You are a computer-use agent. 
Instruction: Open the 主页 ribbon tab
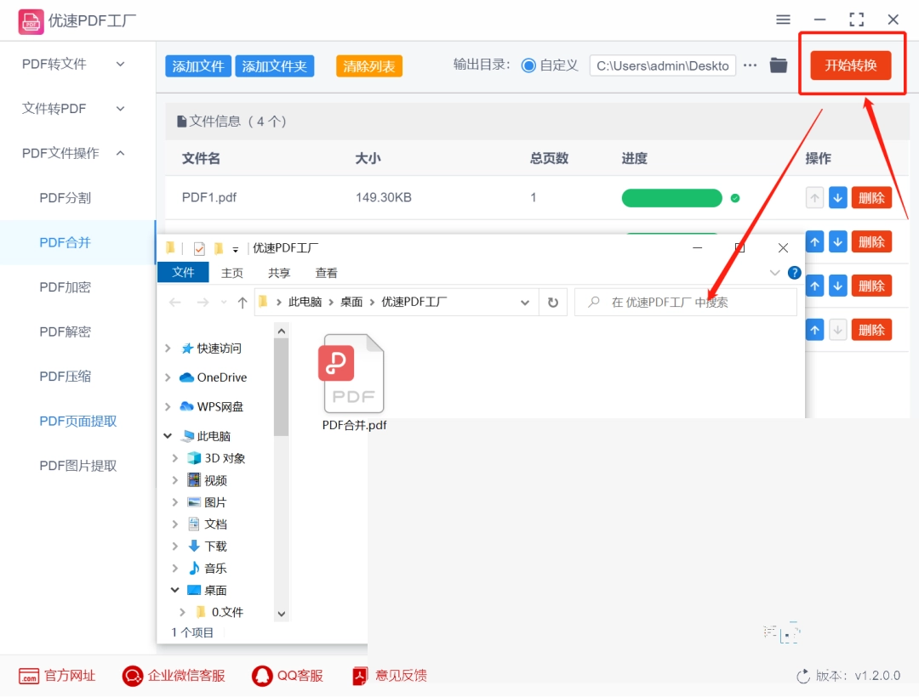pyautogui.click(x=232, y=274)
